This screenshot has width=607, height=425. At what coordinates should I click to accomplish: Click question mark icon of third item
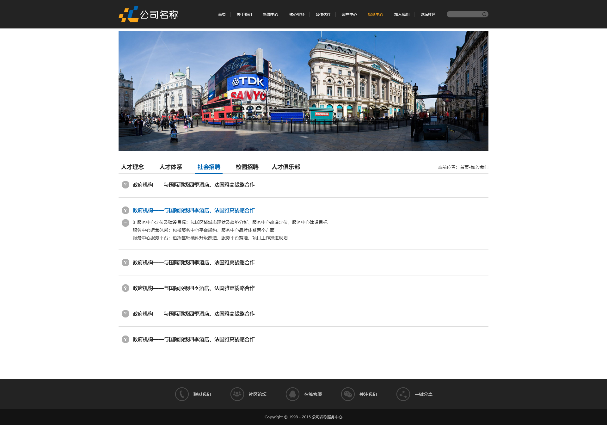125,262
